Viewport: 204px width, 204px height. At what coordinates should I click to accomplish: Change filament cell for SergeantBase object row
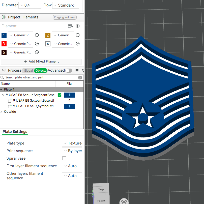(x=70, y=95)
